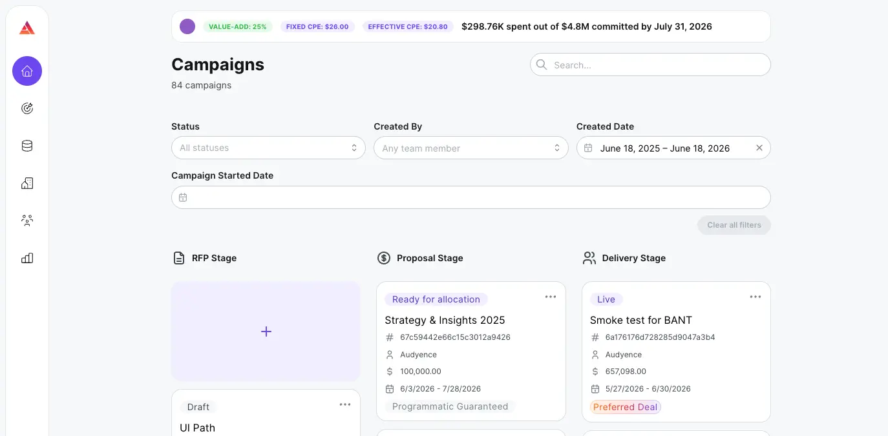Click the purple account avatar circle
The width and height of the screenshot is (888, 436).
tap(187, 26)
